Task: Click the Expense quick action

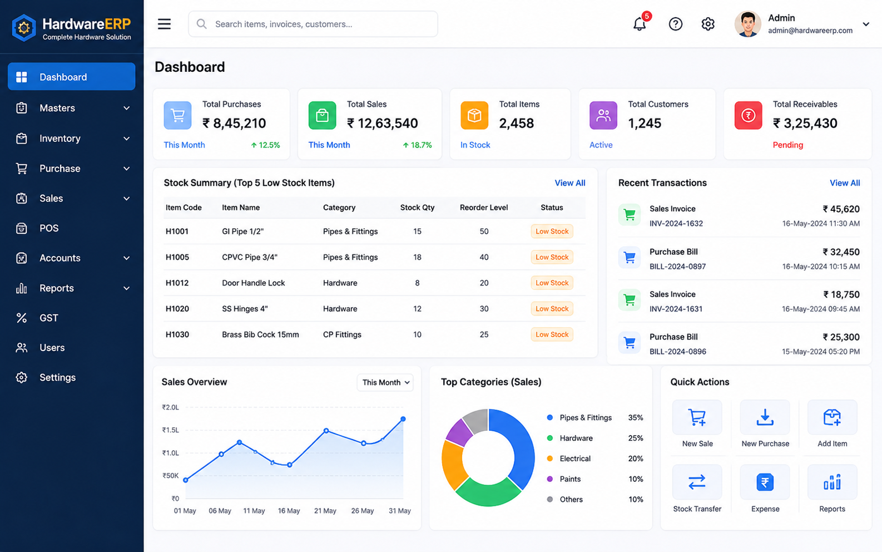Action: pos(765,489)
